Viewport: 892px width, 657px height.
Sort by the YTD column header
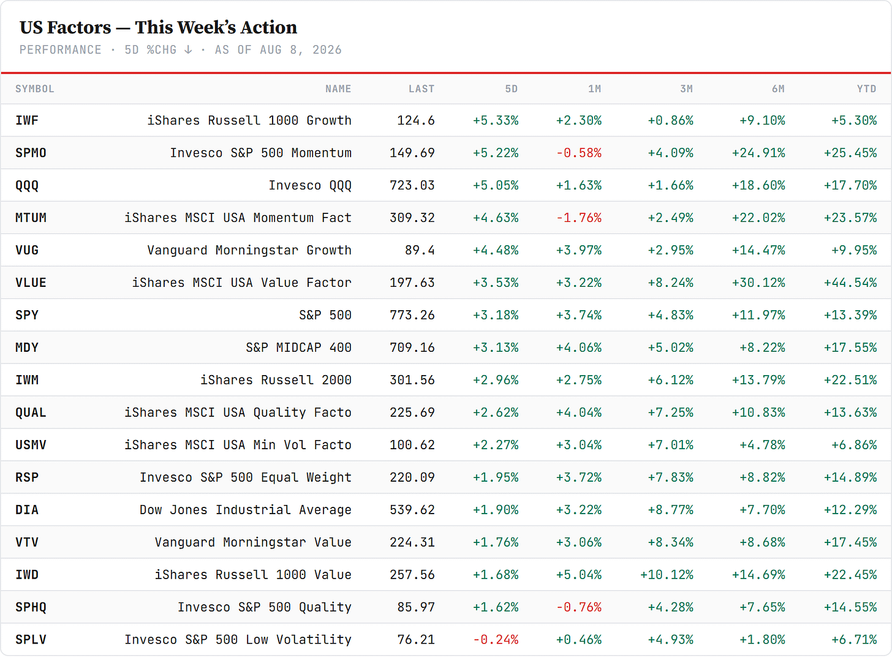tap(866, 89)
